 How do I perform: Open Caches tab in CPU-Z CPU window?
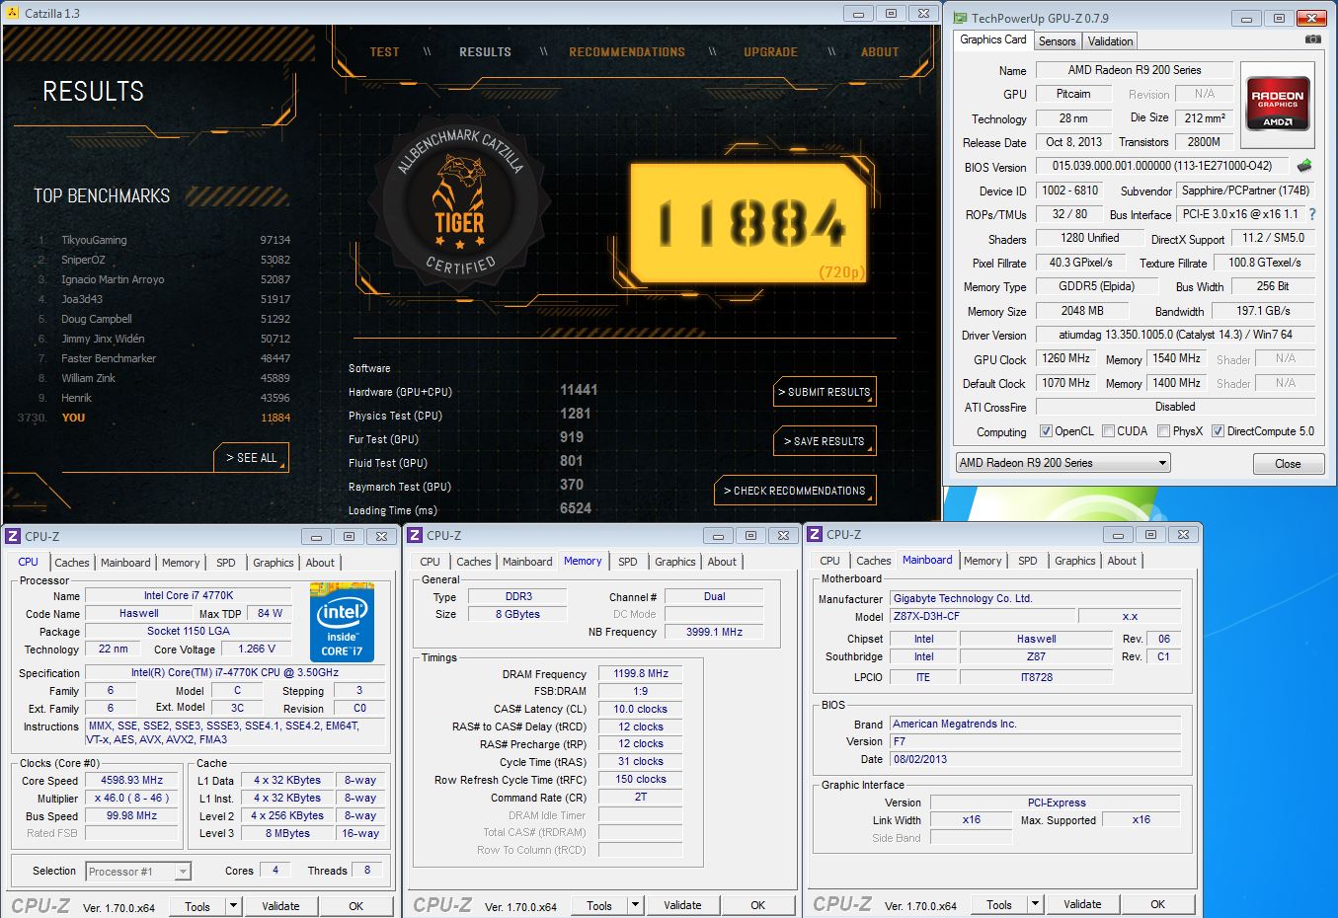pos(72,563)
